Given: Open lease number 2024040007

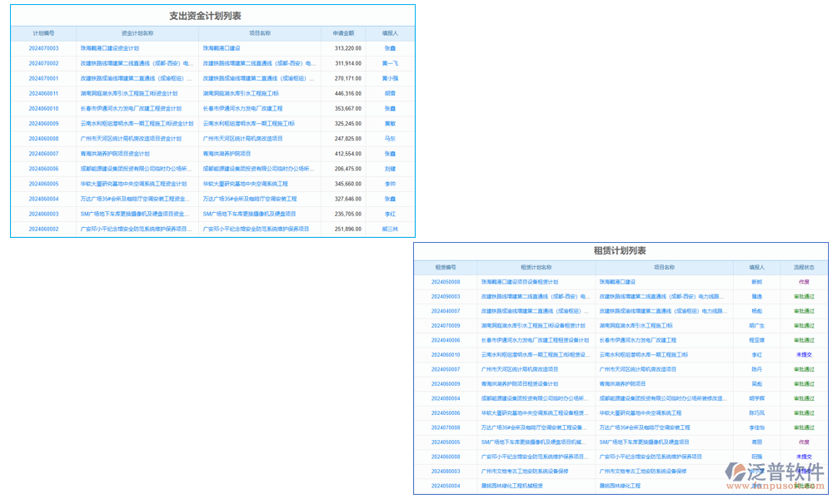Looking at the screenshot, I should (x=446, y=311).
